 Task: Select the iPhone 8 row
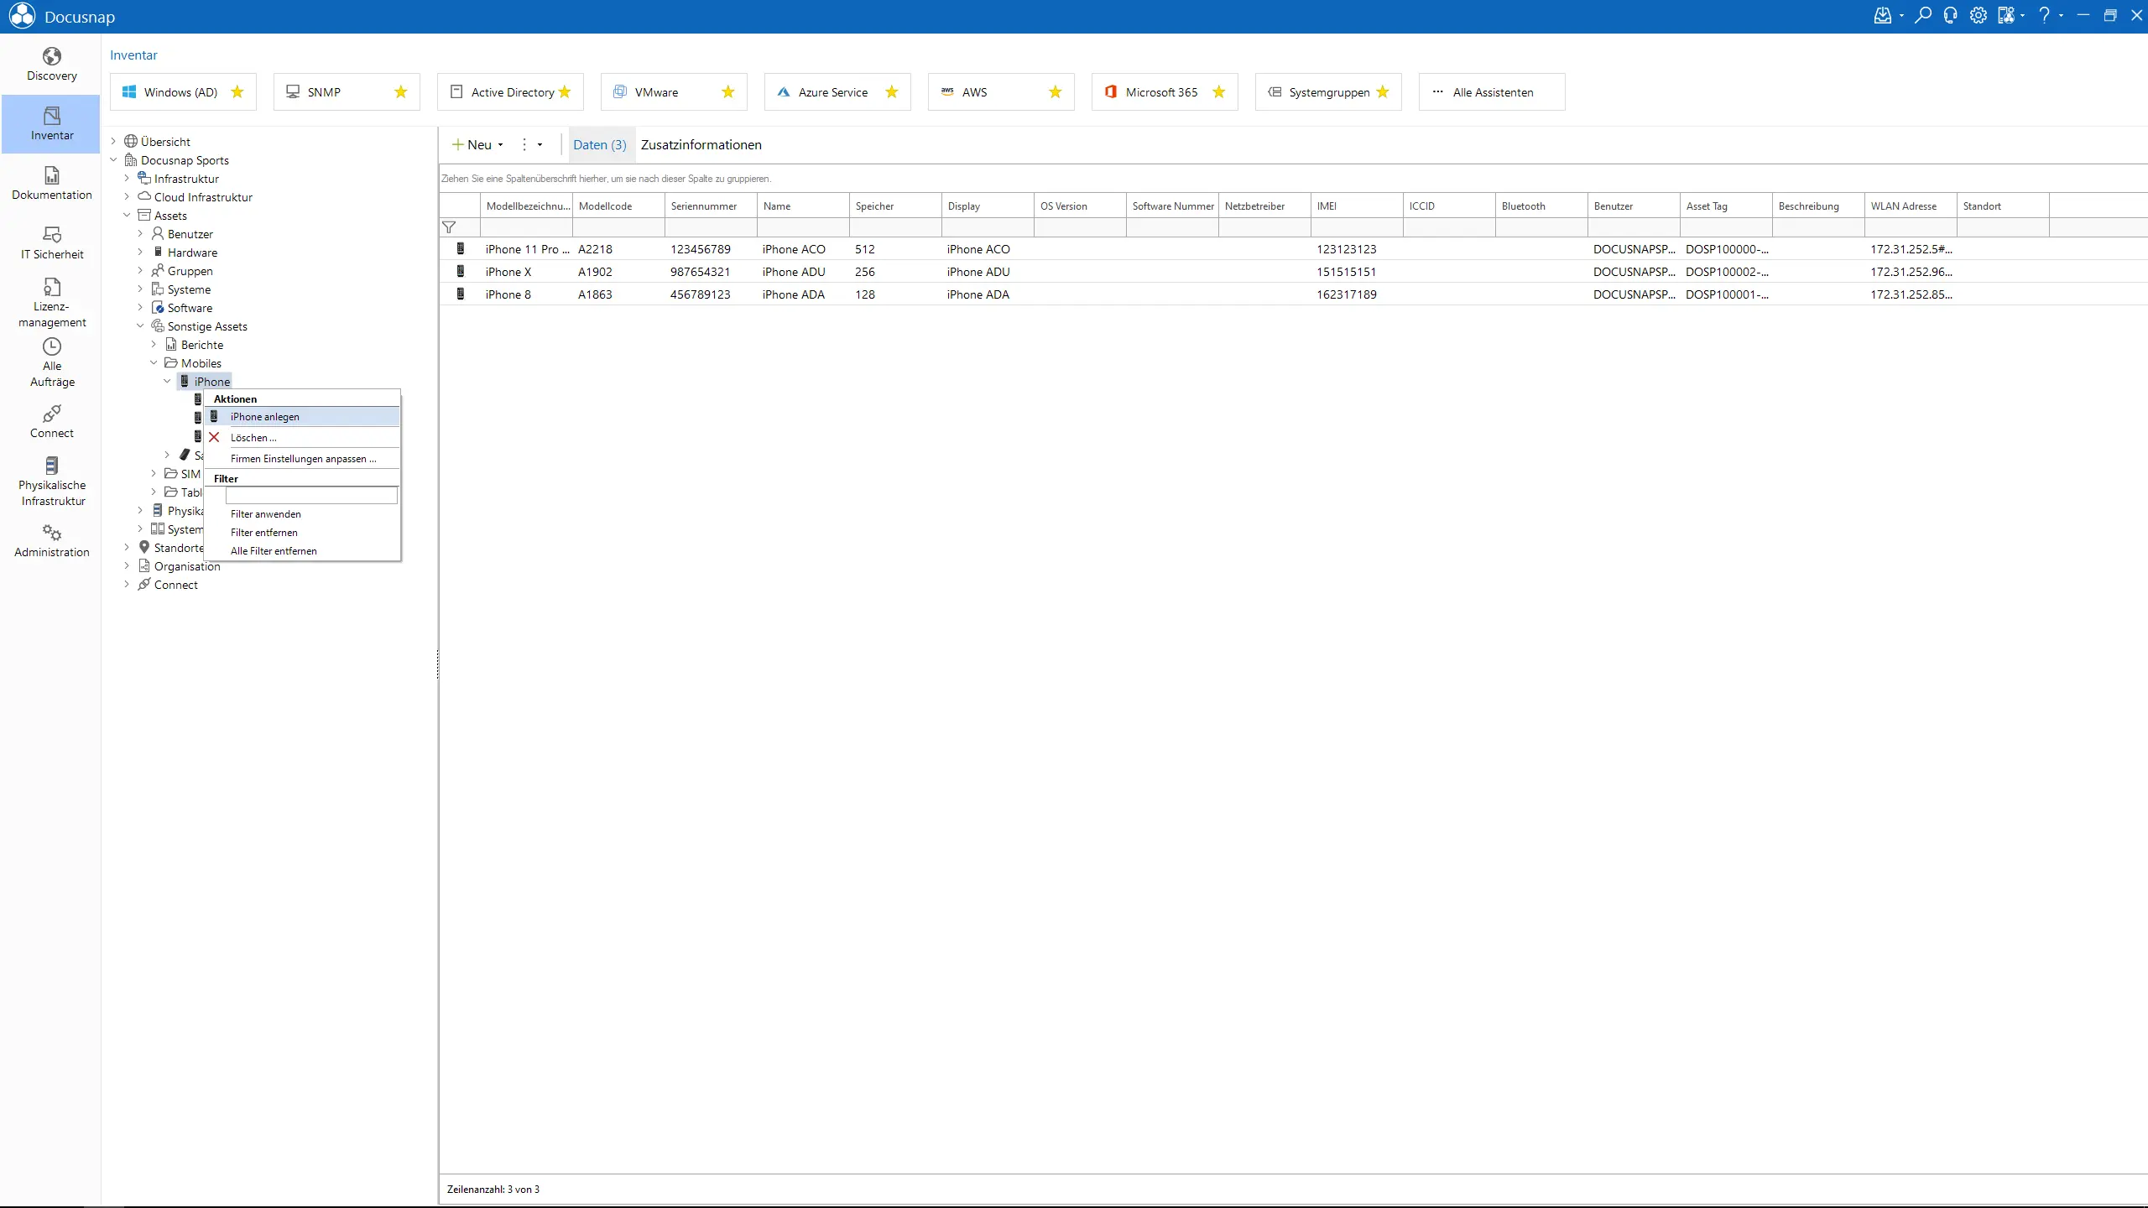[1292, 294]
